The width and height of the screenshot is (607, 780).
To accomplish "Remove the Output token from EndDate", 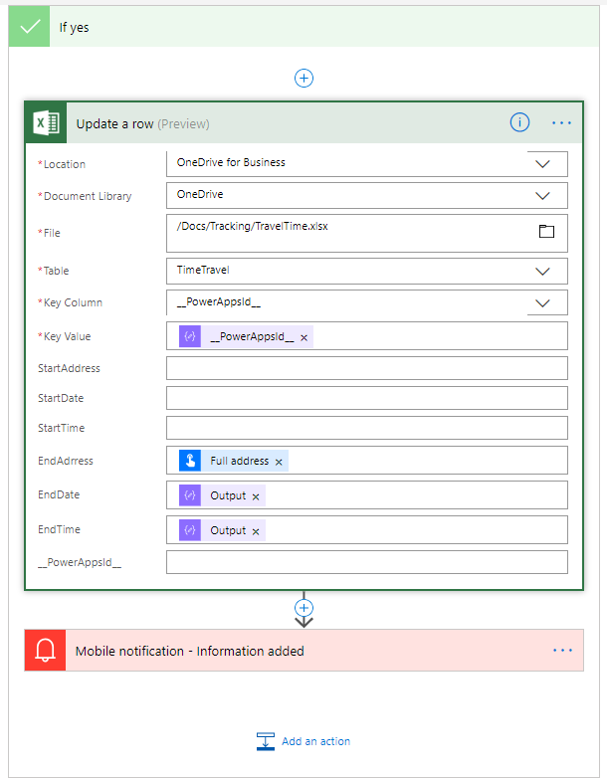I will pyautogui.click(x=256, y=496).
